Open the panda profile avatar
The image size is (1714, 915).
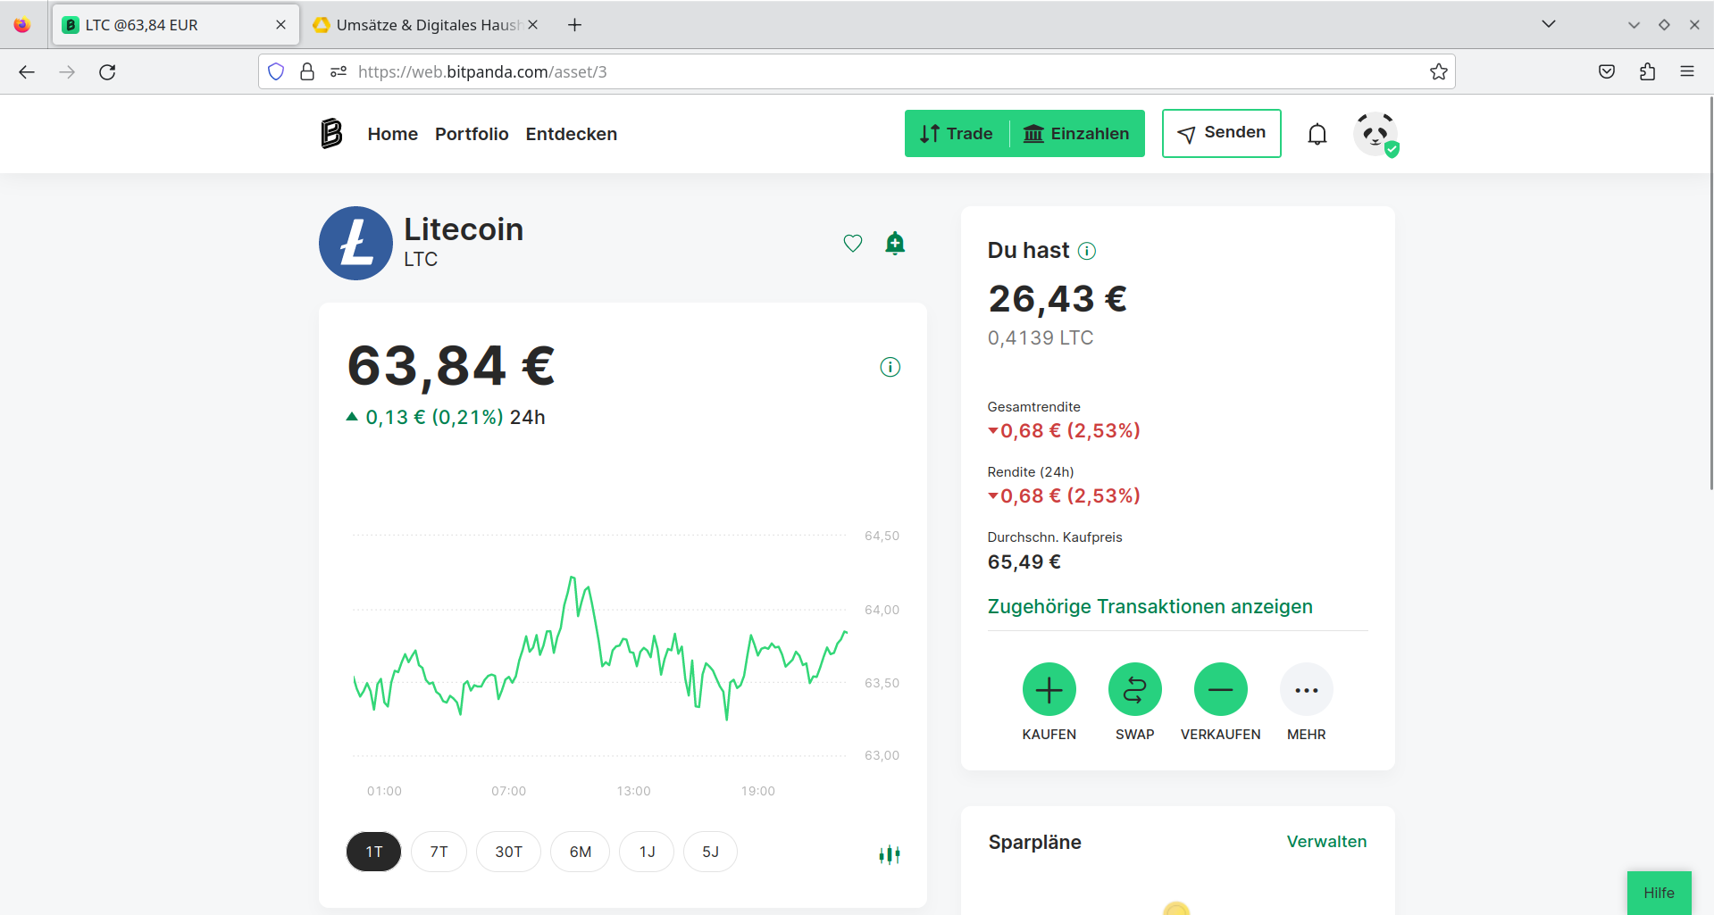tap(1375, 134)
